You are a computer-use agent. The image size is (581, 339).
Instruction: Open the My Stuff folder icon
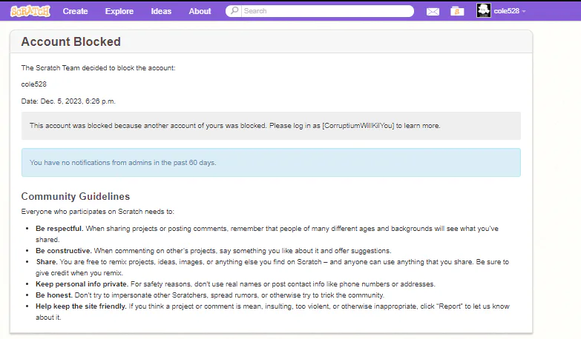pos(457,11)
